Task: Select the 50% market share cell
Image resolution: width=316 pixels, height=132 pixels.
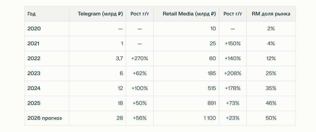Action: [x=271, y=118]
